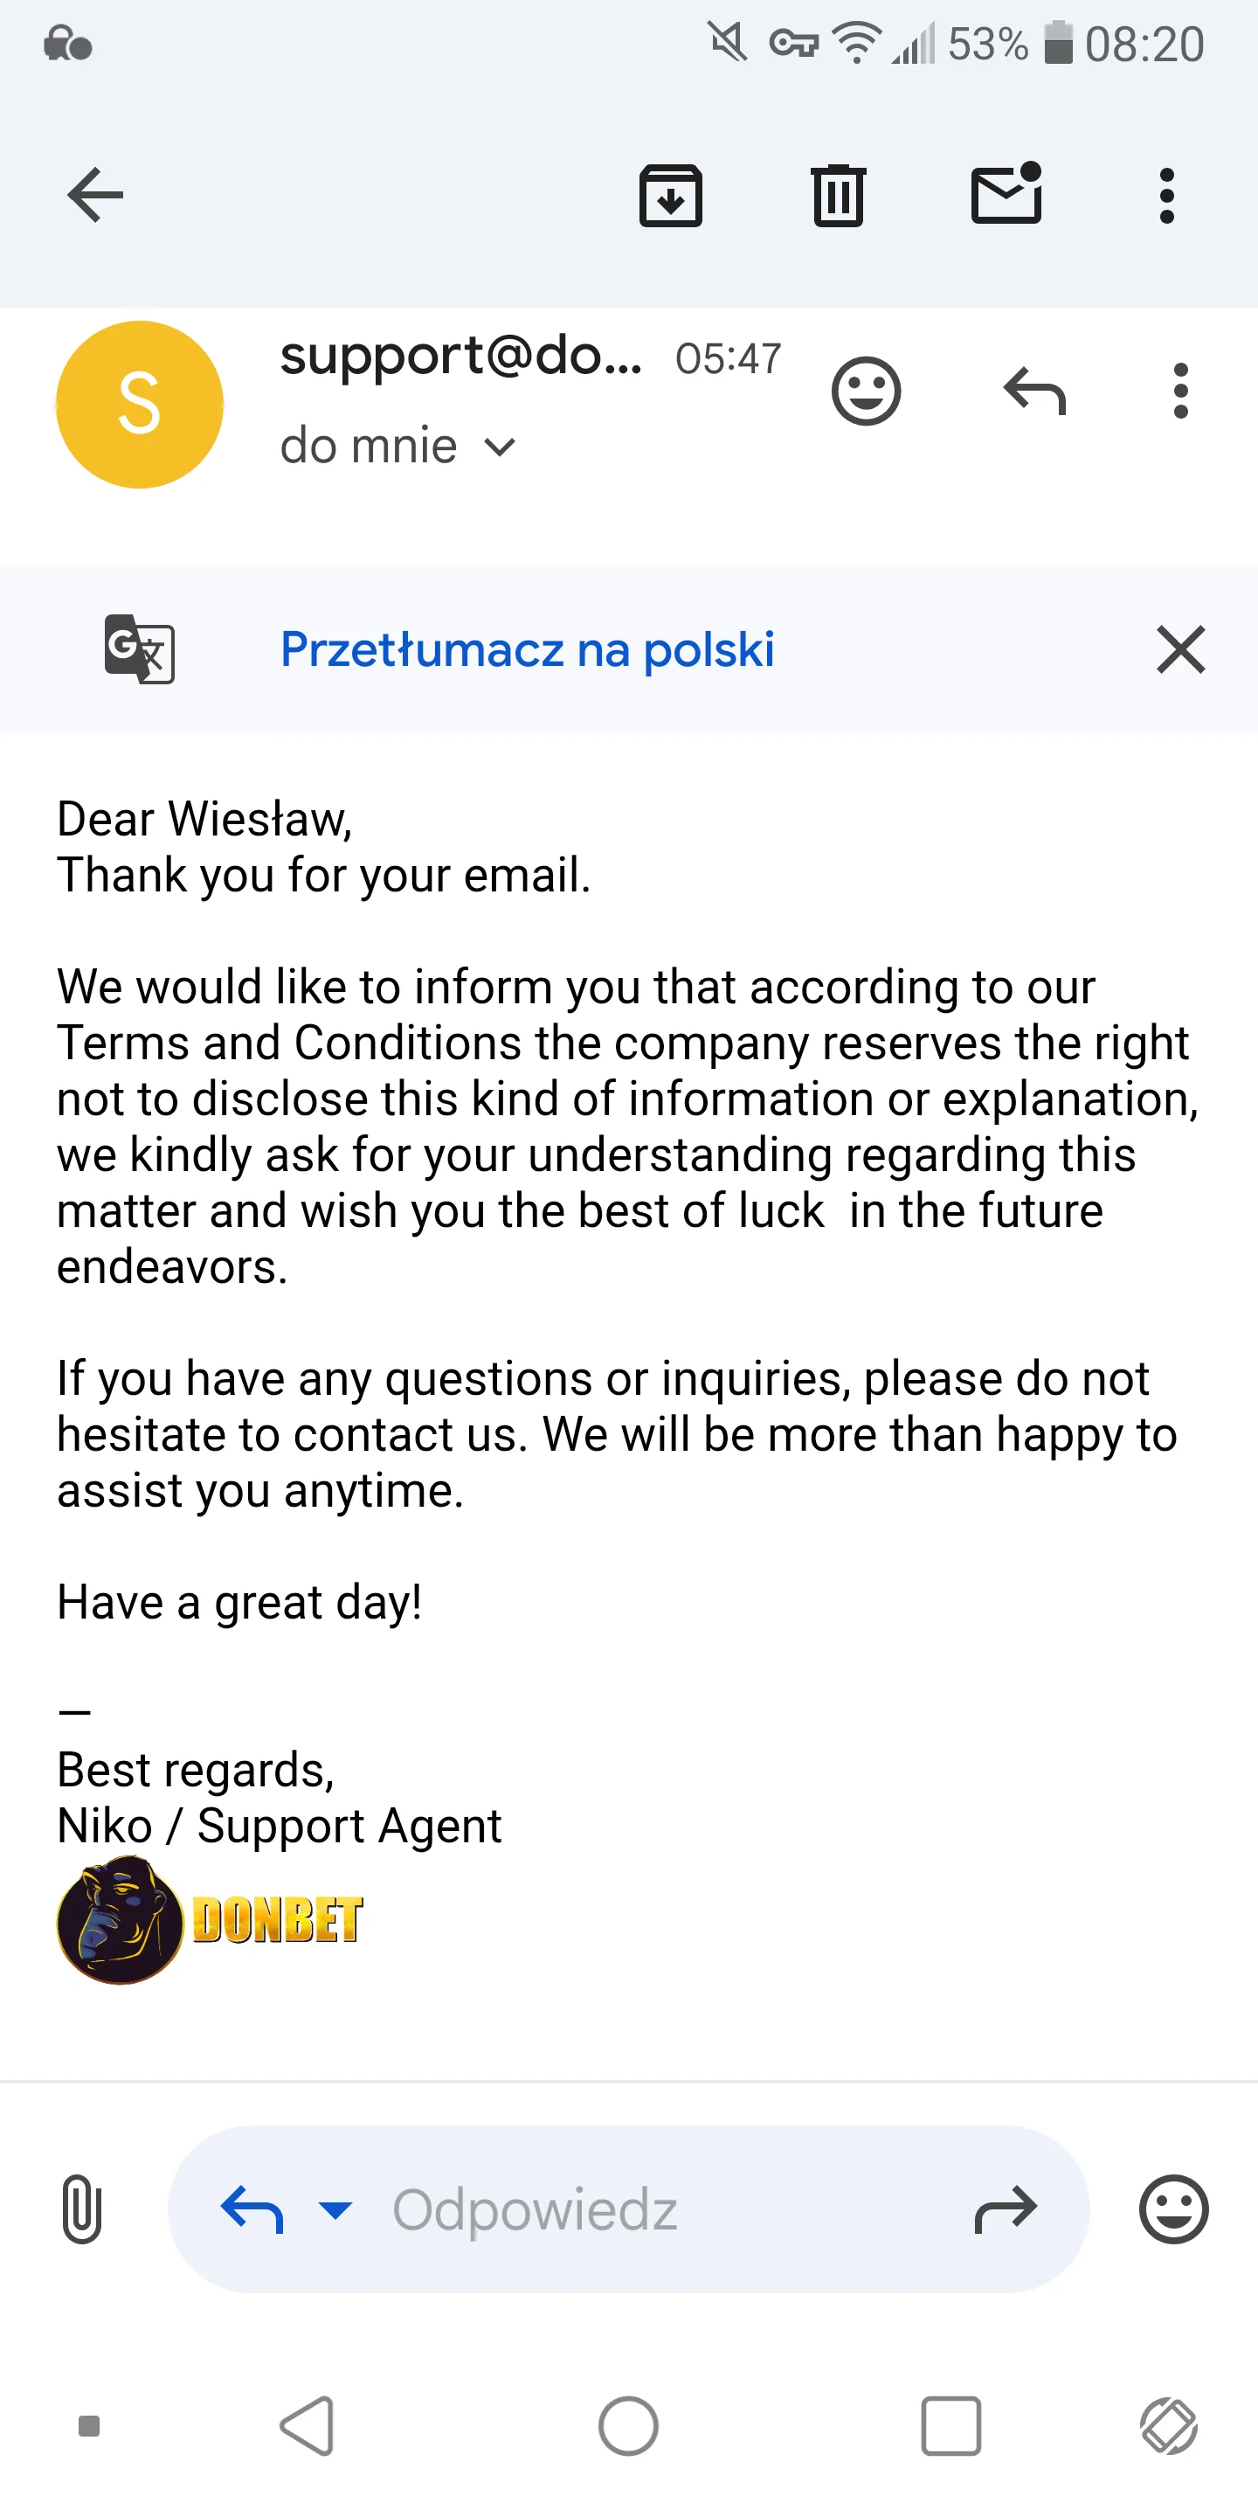Screen dimensions: 1258x2517
Task: Go back using the top-left arrow
Action: point(94,196)
